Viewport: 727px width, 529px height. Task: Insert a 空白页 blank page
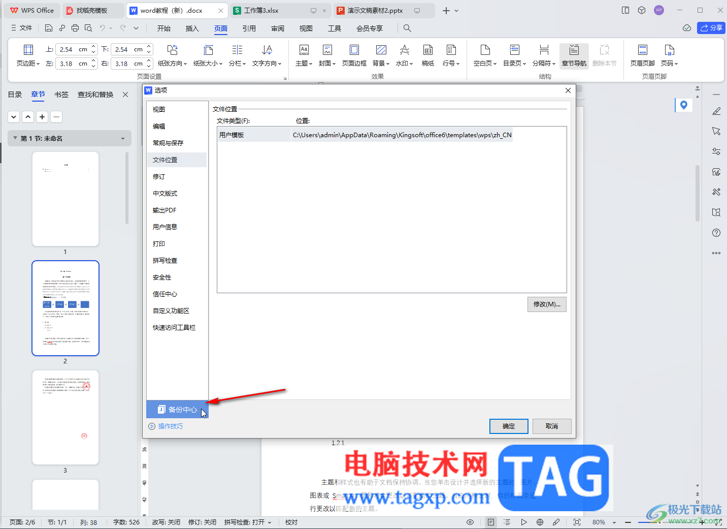coord(485,56)
